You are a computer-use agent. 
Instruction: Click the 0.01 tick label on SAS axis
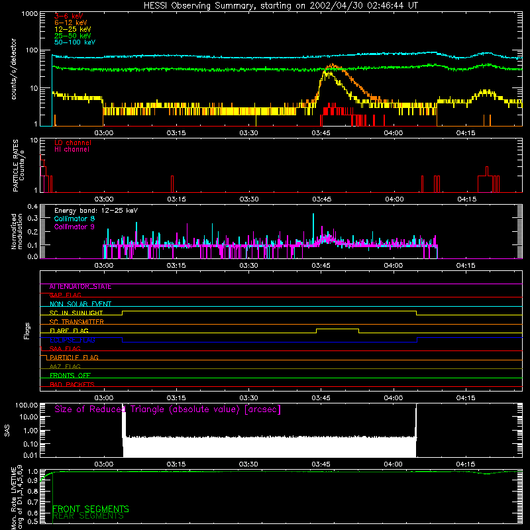click(x=30, y=455)
